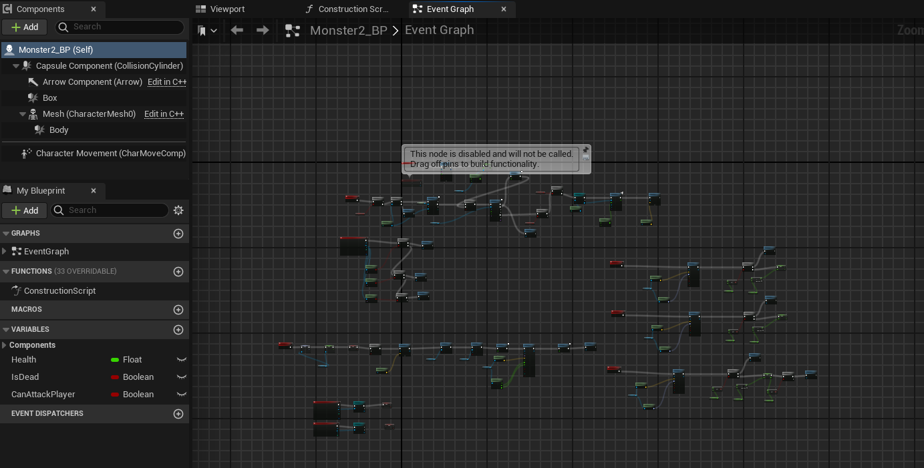Add new event dispatcher with plus icon
Viewport: 924px width, 468px height.
(178, 414)
